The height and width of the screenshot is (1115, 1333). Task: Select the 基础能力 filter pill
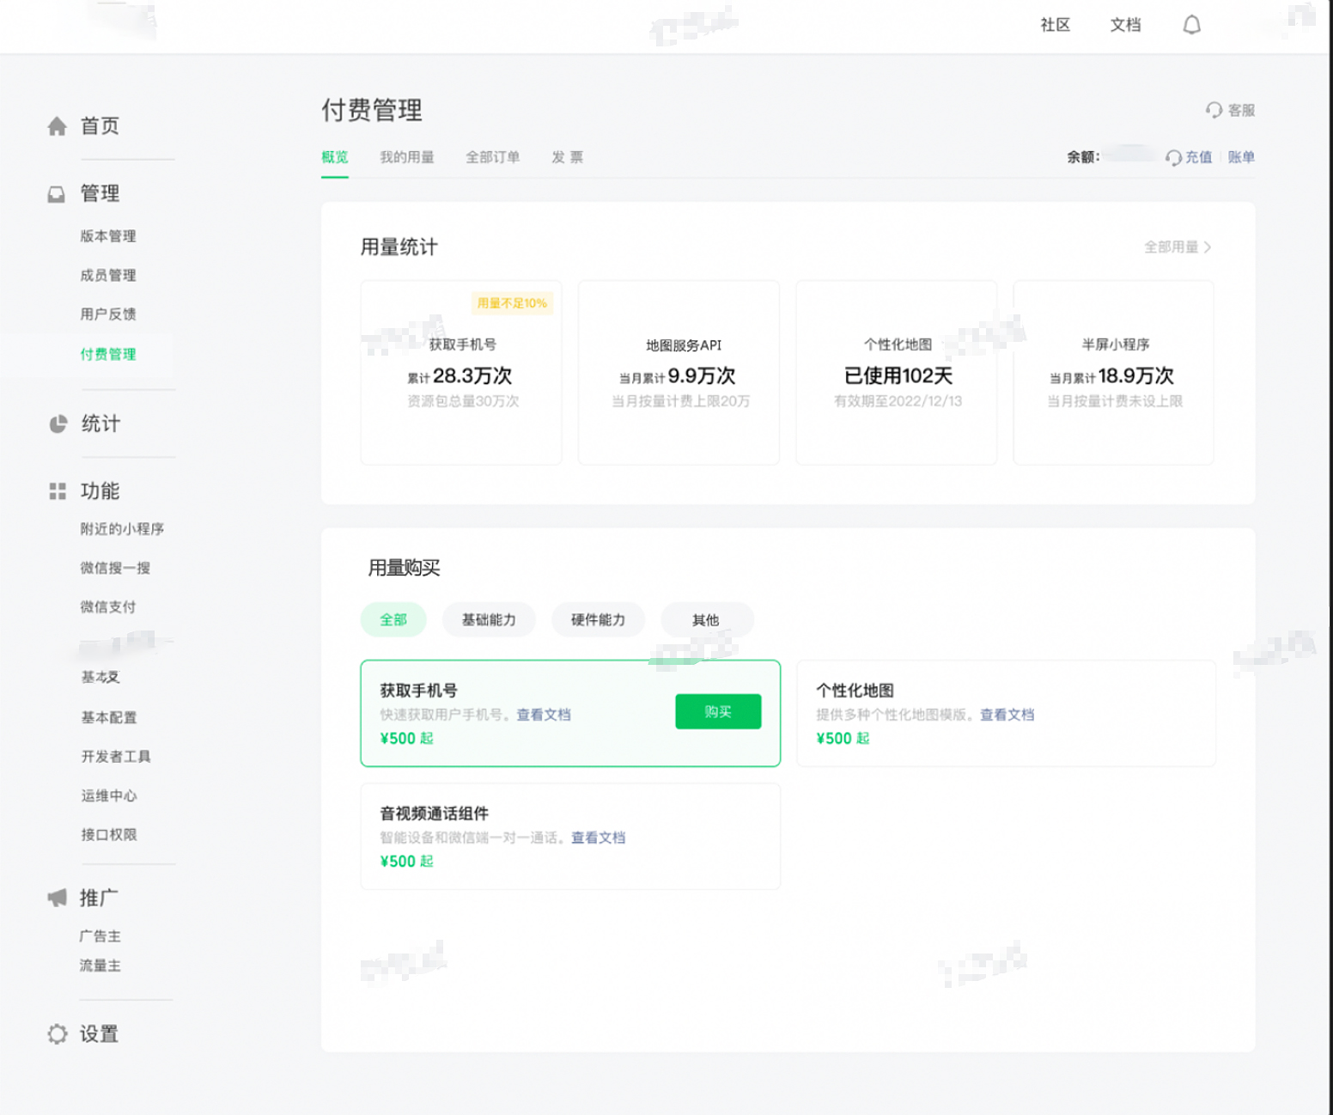point(488,619)
